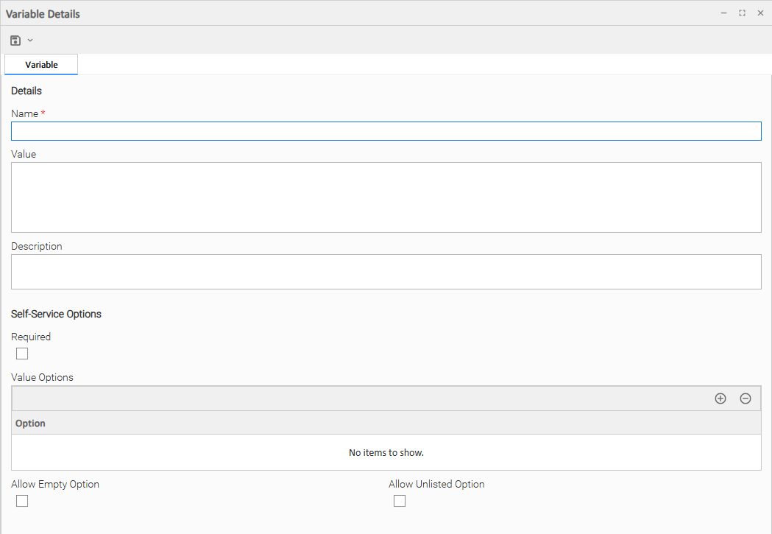Screen dimensions: 772x534
Task: Enable the Required checkbox
Action: (22, 354)
